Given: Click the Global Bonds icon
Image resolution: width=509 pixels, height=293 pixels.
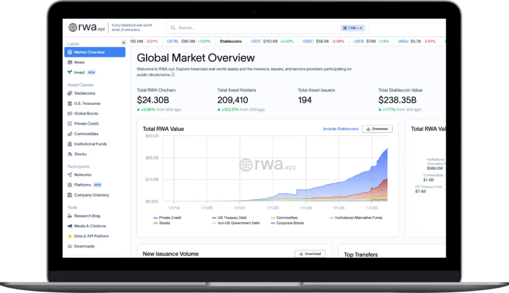Looking at the screenshot, I should [70, 114].
